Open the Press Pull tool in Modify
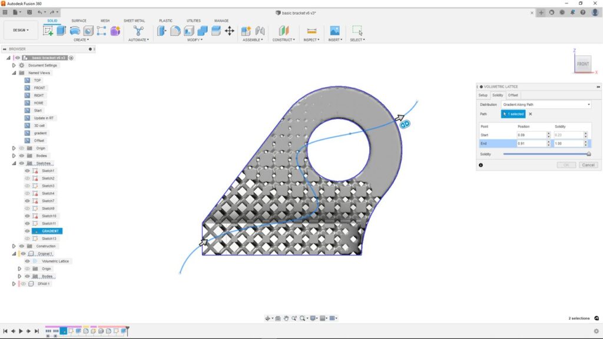This screenshot has width=603, height=339. point(162,31)
